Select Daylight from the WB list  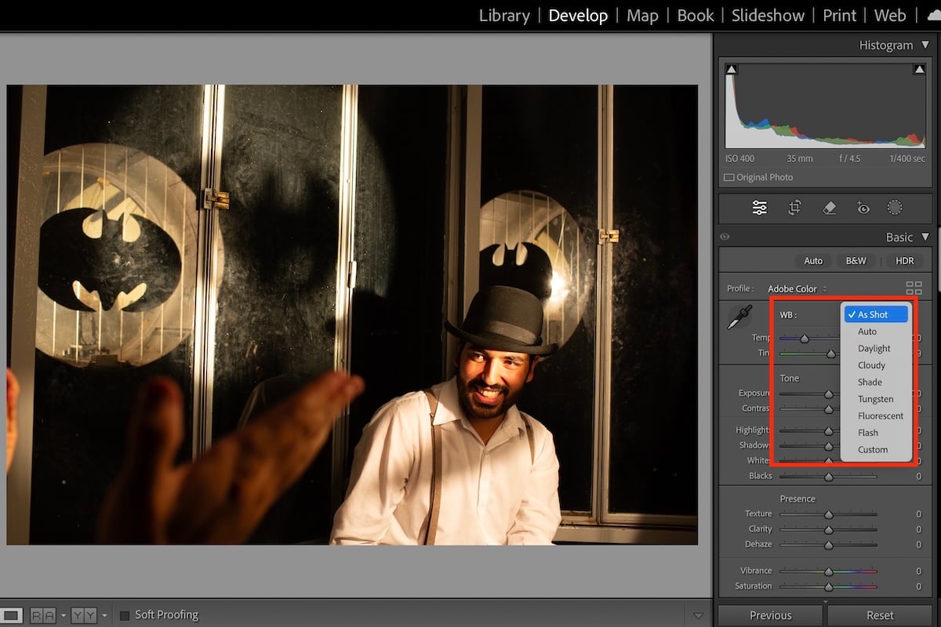pyautogui.click(x=874, y=348)
